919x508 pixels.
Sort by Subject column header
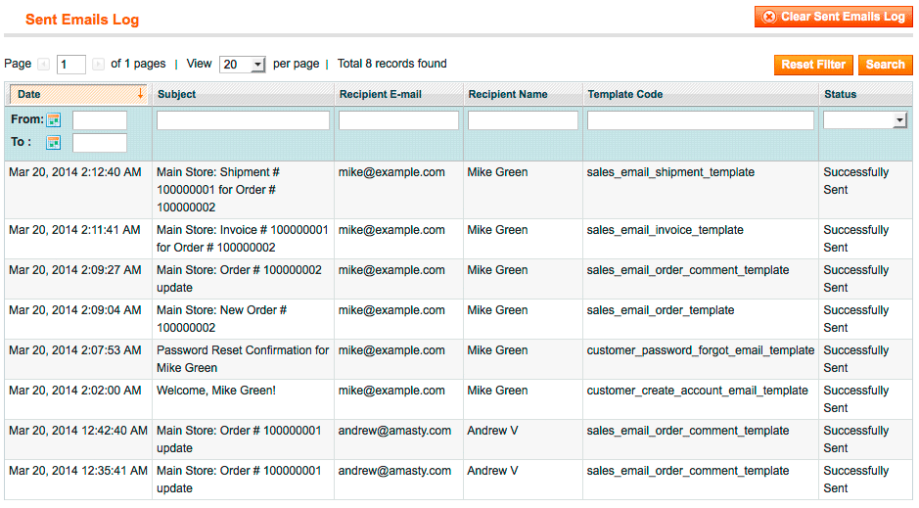tap(176, 95)
